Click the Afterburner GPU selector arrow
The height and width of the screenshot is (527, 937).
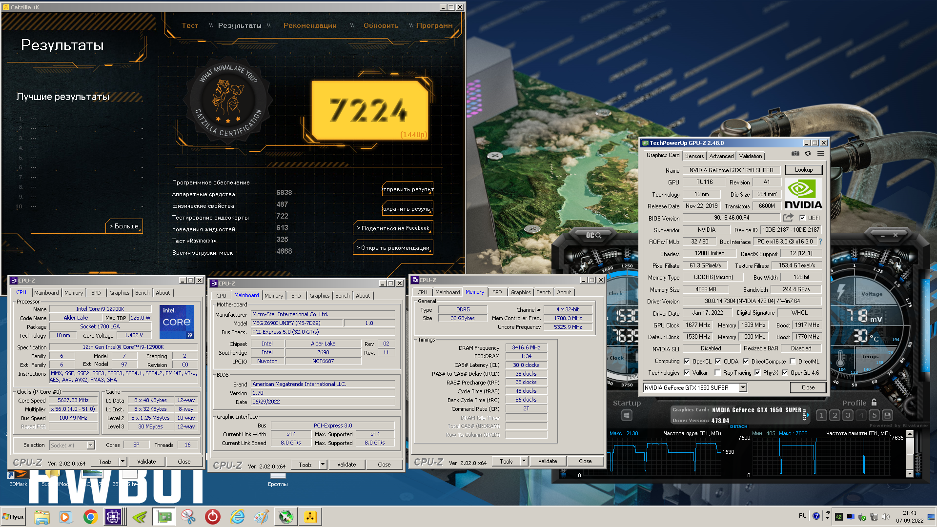pyautogui.click(x=808, y=415)
